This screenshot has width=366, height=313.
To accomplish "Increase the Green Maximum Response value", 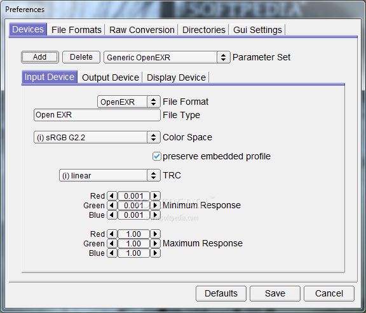I will click(155, 243).
